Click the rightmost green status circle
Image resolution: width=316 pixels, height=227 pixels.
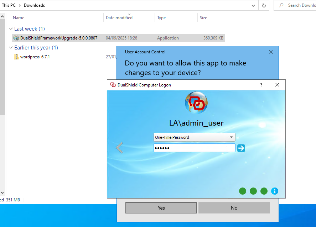(264, 191)
